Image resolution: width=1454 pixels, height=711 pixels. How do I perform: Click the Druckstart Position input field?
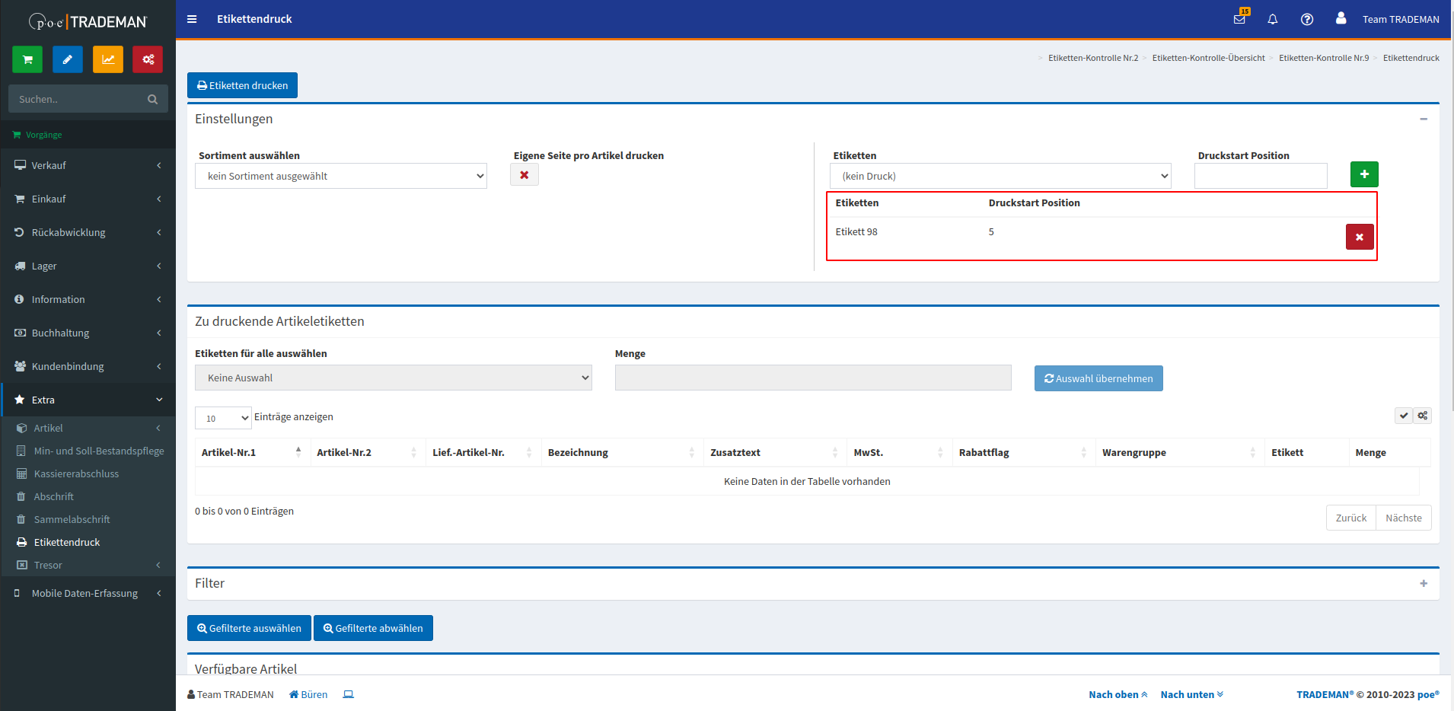(x=1261, y=176)
